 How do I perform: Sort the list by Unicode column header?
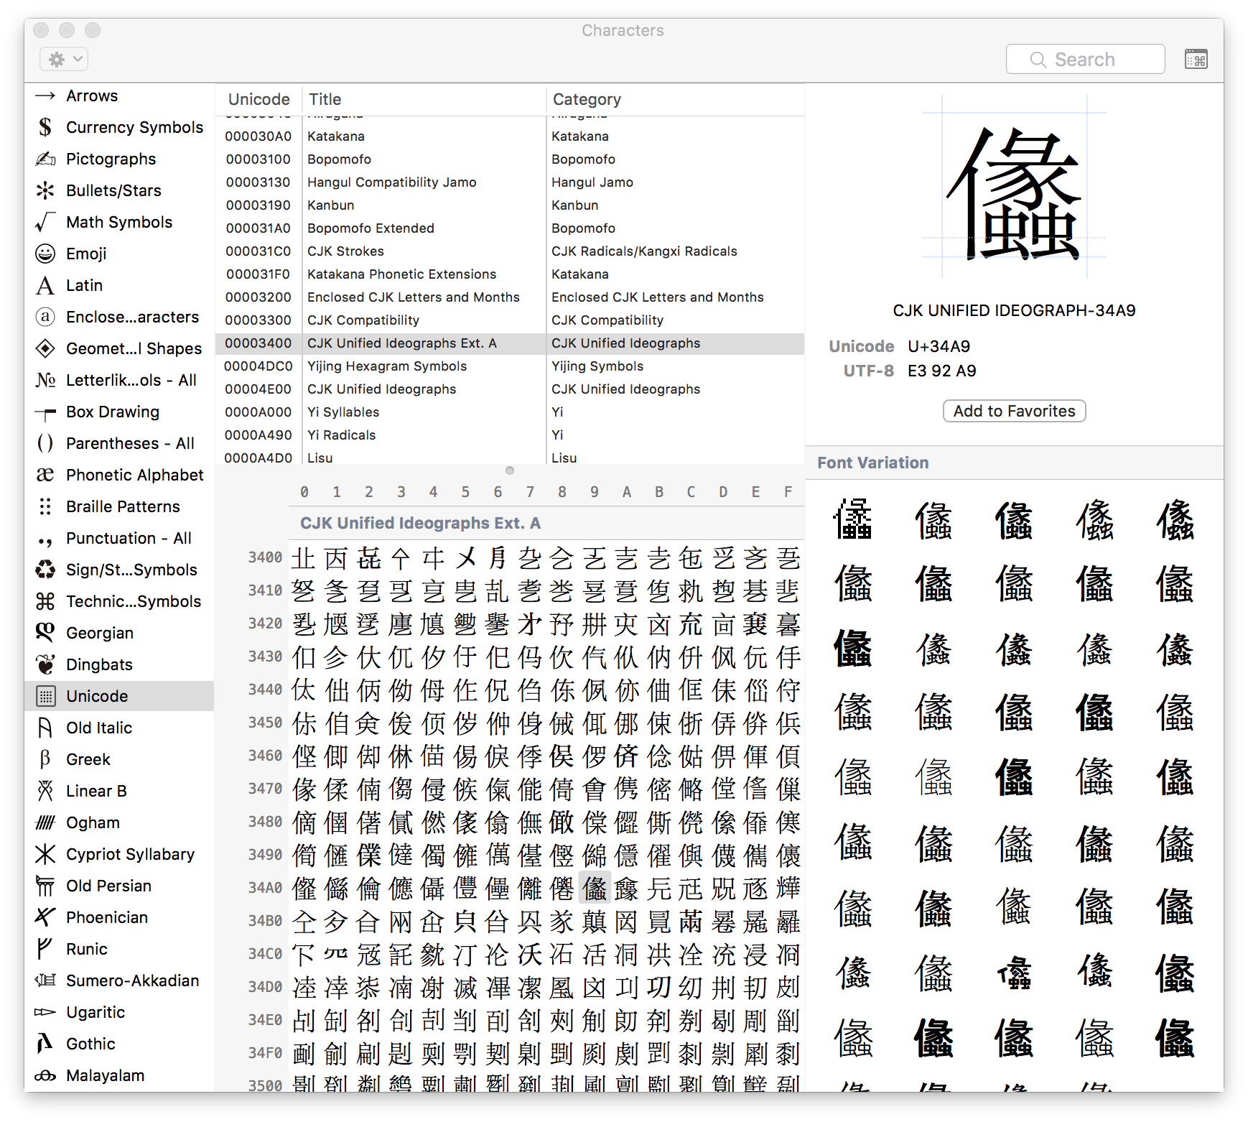tap(259, 99)
